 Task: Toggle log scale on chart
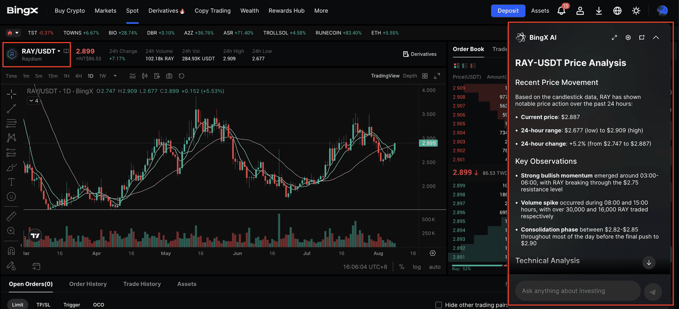(x=417, y=267)
